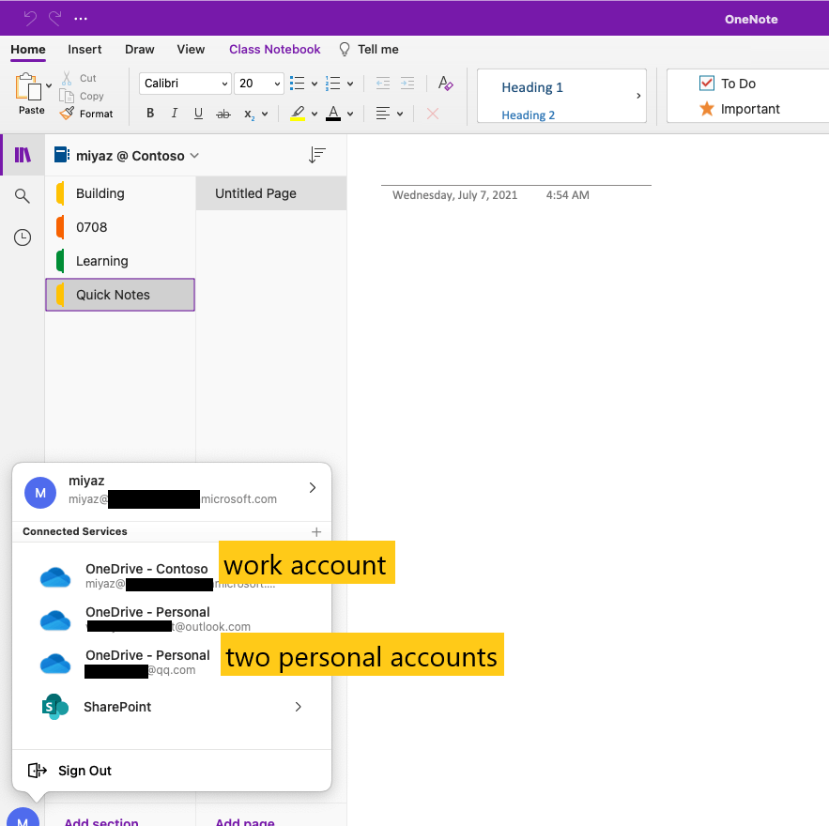The width and height of the screenshot is (829, 826).
Task: Switch to the View tab
Action: click(191, 50)
